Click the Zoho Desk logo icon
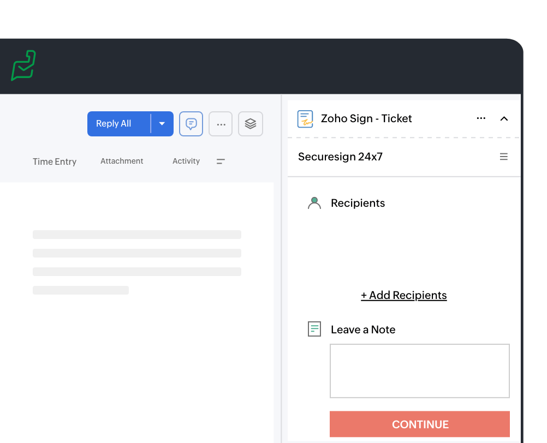Image resolution: width=547 pixels, height=443 pixels. click(23, 65)
